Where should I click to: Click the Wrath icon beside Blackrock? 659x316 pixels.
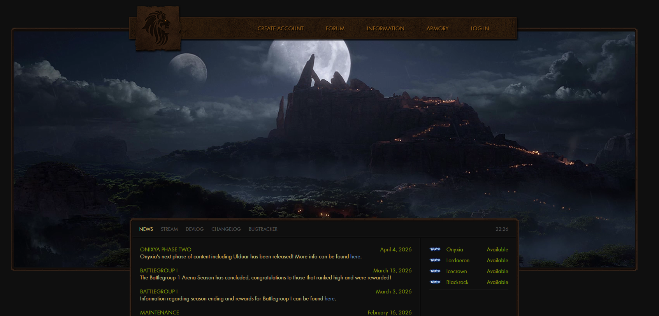pyautogui.click(x=435, y=282)
